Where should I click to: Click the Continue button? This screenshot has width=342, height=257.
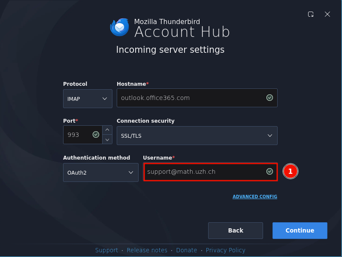(300, 230)
